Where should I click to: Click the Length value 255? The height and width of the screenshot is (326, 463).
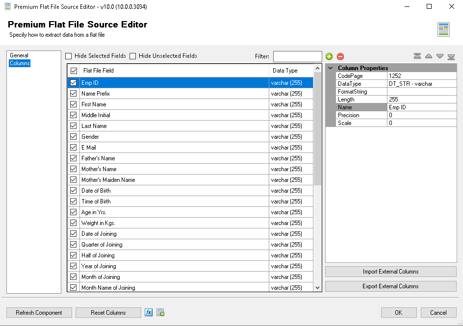(x=422, y=100)
